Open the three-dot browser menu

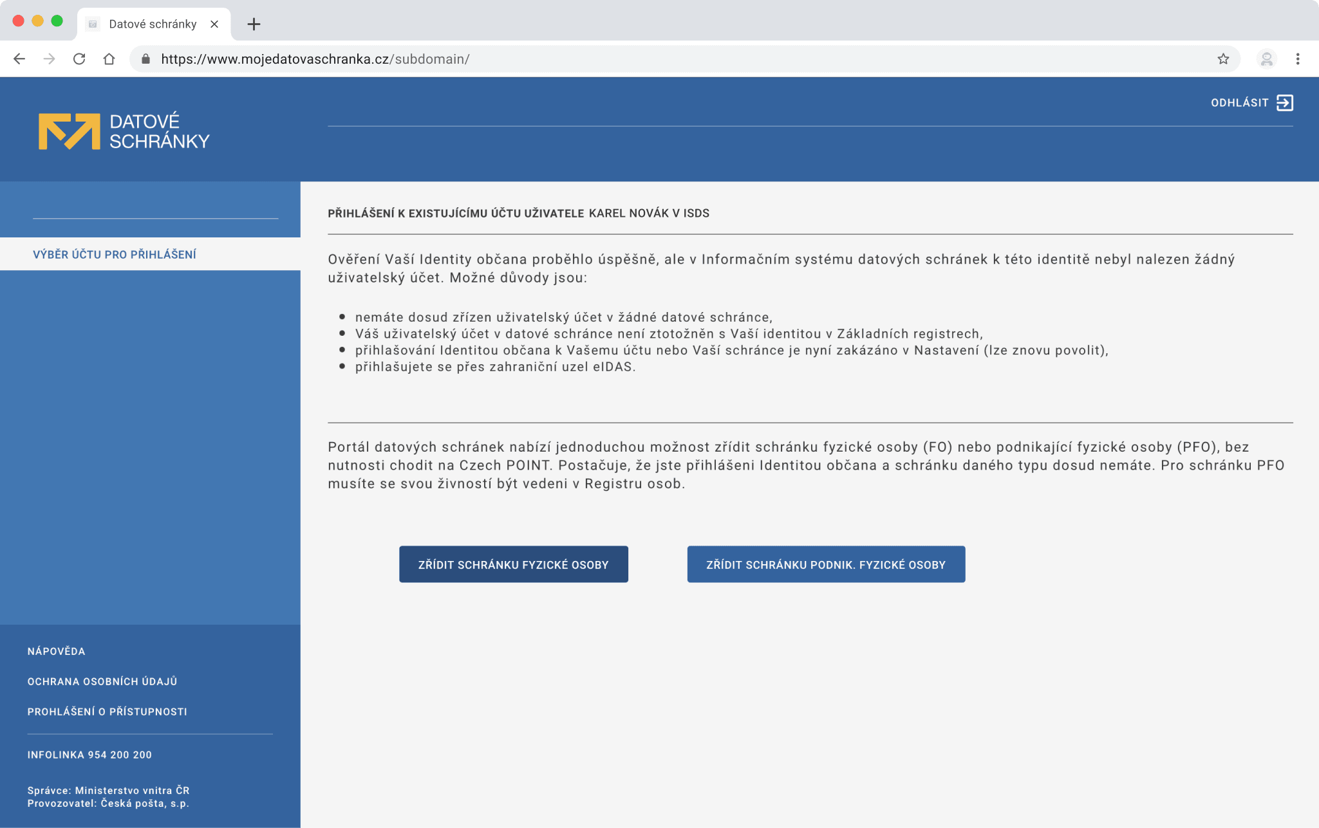(1298, 59)
